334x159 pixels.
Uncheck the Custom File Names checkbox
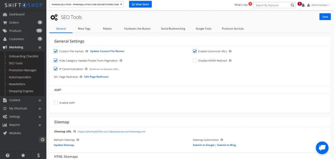point(56,51)
